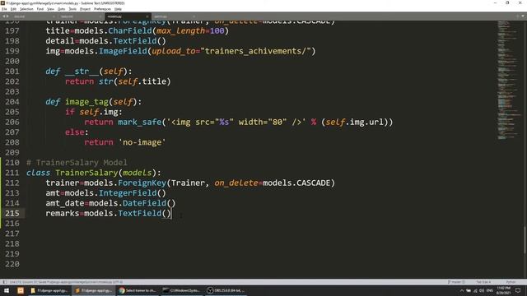Click line number 220 in the gutter

(x=12, y=264)
